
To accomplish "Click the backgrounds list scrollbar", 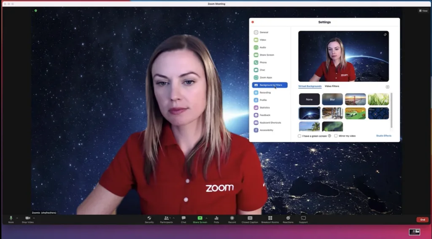I will [391, 110].
